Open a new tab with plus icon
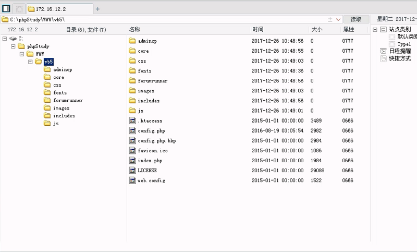417x252 pixels. click(97, 9)
